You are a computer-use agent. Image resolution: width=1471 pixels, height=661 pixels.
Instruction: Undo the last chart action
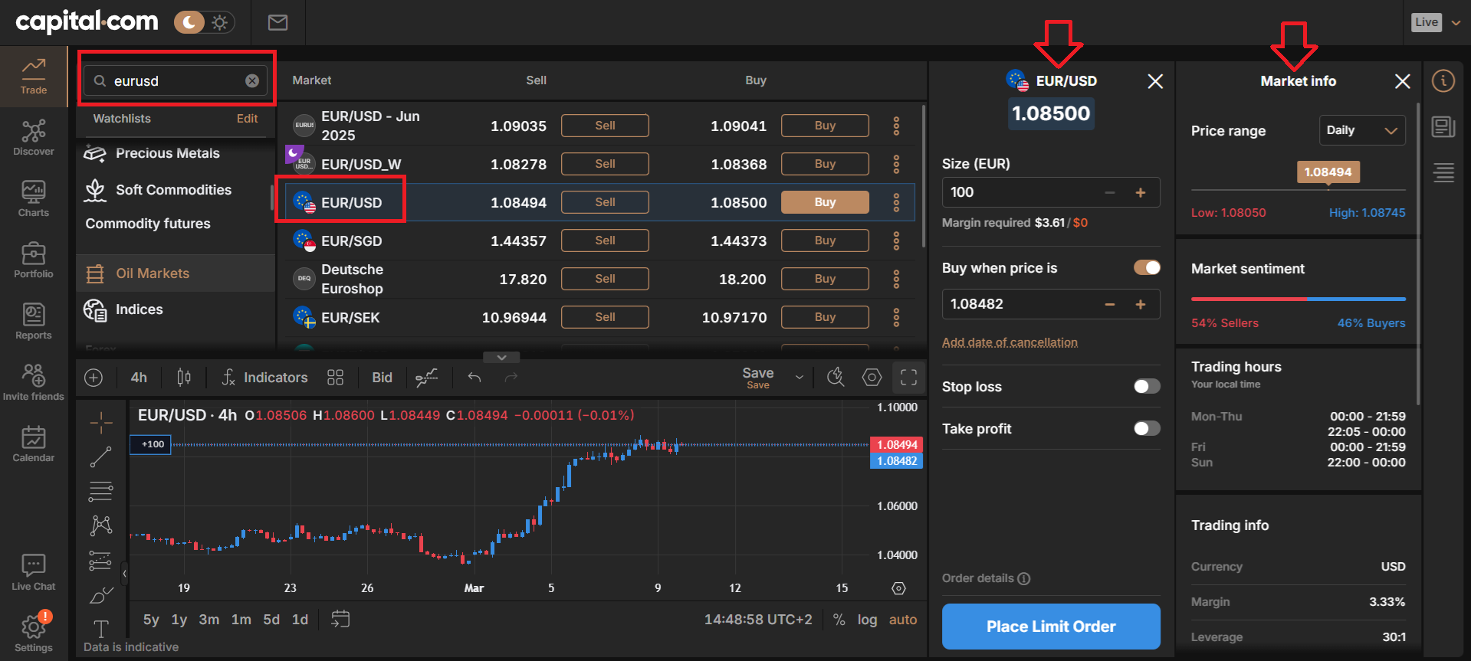pyautogui.click(x=474, y=377)
